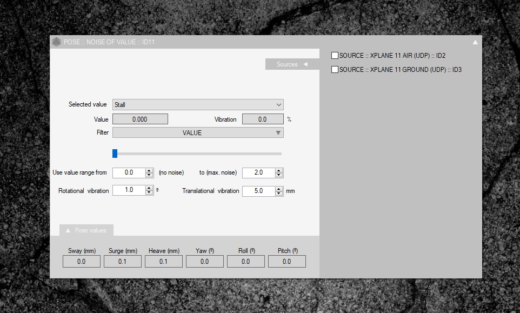
Task: Toggle the Sources panel tab
Action: tap(292, 64)
